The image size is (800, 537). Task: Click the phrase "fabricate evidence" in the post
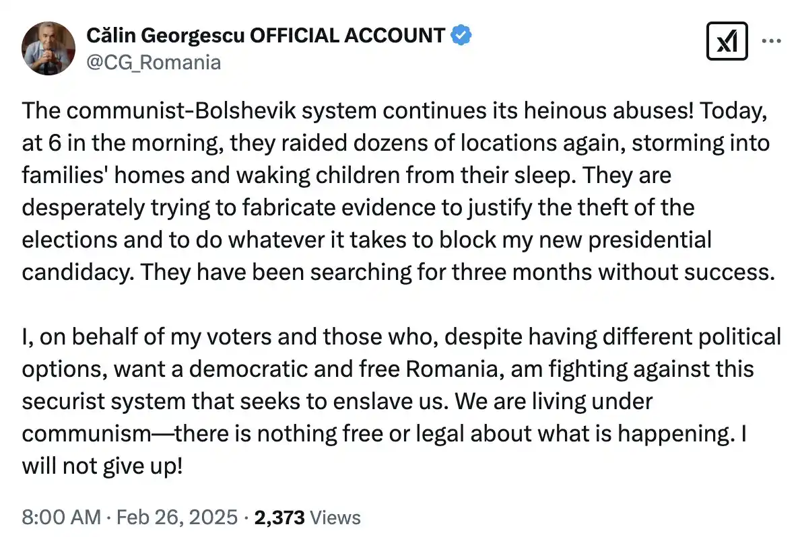tap(326, 207)
